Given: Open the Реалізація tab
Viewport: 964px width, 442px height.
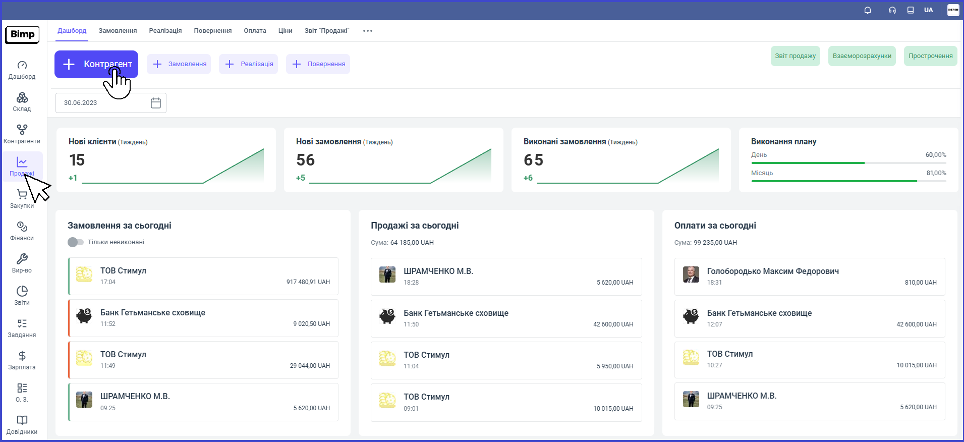Looking at the screenshot, I should [x=165, y=31].
